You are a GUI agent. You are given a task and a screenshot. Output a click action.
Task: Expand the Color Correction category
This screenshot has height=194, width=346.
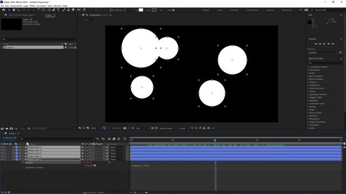[x=308, y=88]
